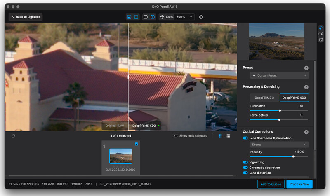Viewport: 330px width, 196px height.
Task: Select the DJI_2026 DNG filmstrip thumbnail
Action: point(120,156)
